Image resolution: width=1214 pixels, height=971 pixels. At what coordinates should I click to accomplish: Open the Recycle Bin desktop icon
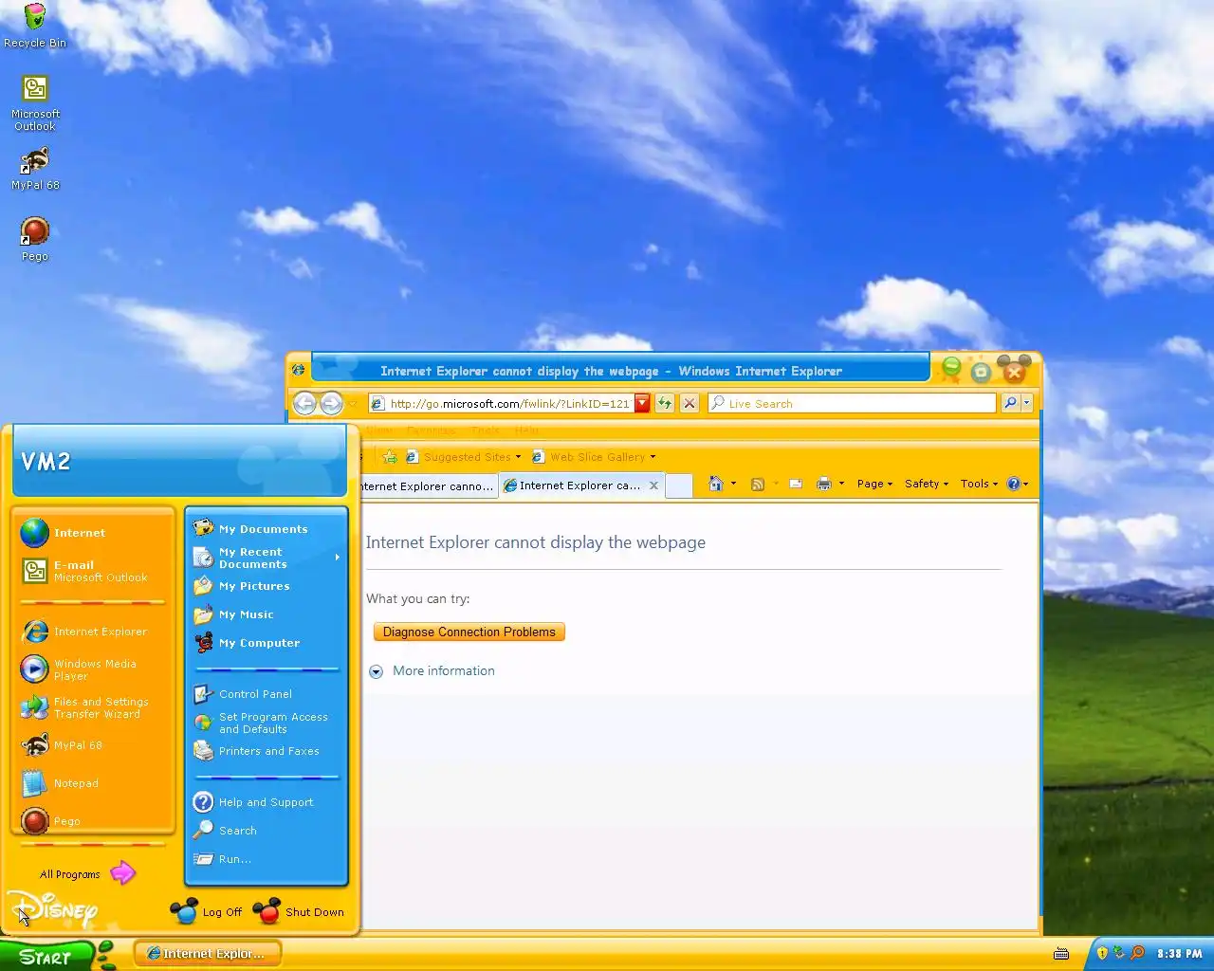(35, 26)
